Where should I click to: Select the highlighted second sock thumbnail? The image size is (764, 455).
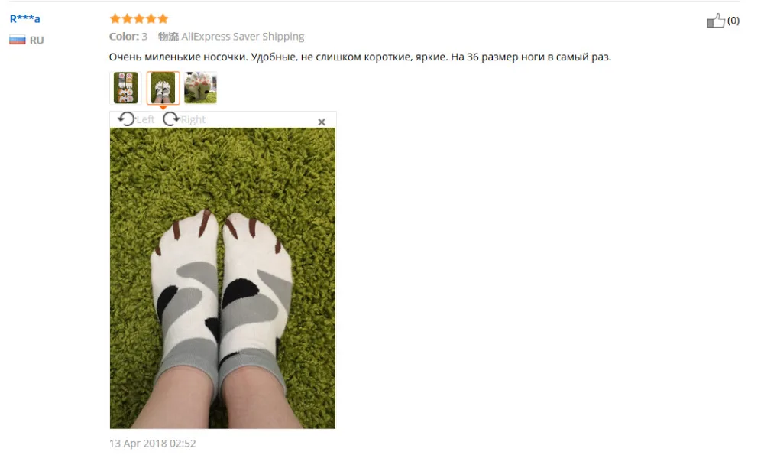[163, 88]
